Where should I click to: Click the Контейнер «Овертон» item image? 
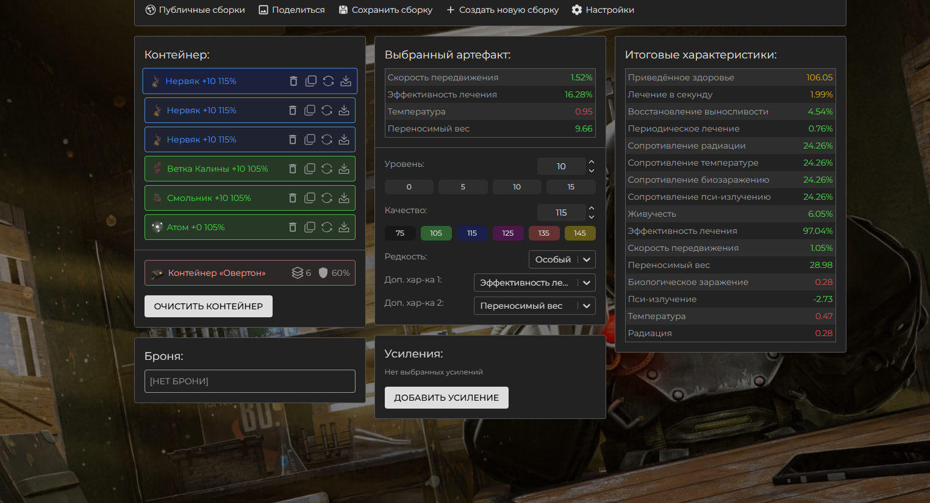(157, 273)
